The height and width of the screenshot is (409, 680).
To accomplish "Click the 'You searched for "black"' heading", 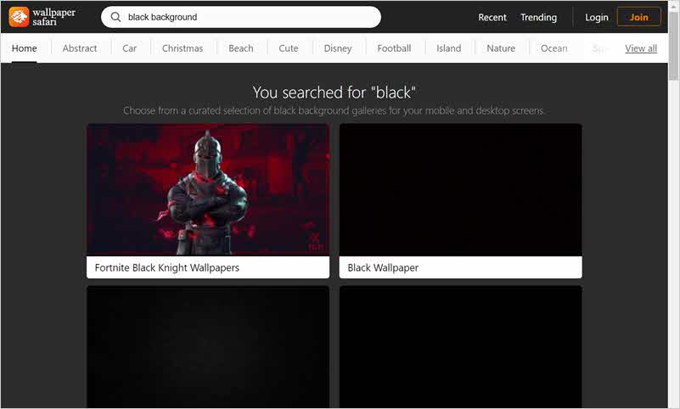I will 334,92.
